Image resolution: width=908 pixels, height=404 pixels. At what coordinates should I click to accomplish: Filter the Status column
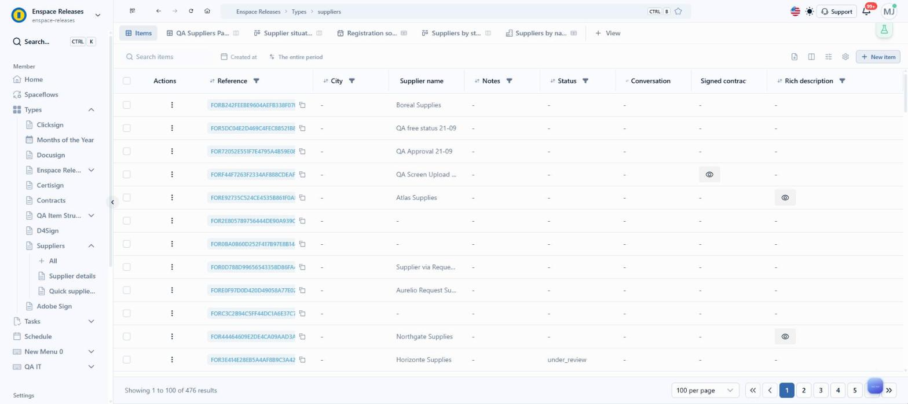pos(585,81)
